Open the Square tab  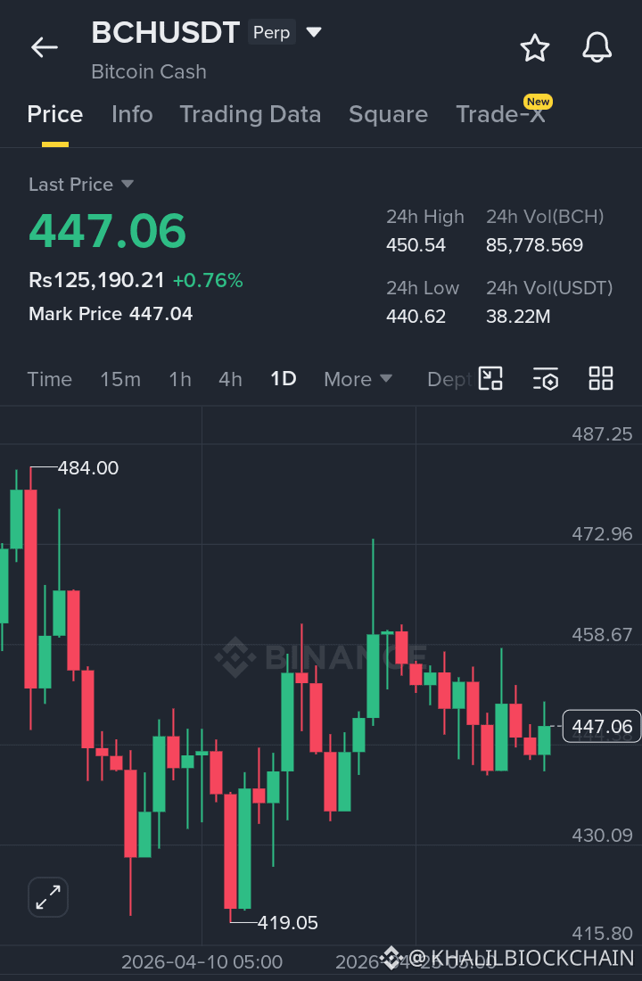coord(388,114)
